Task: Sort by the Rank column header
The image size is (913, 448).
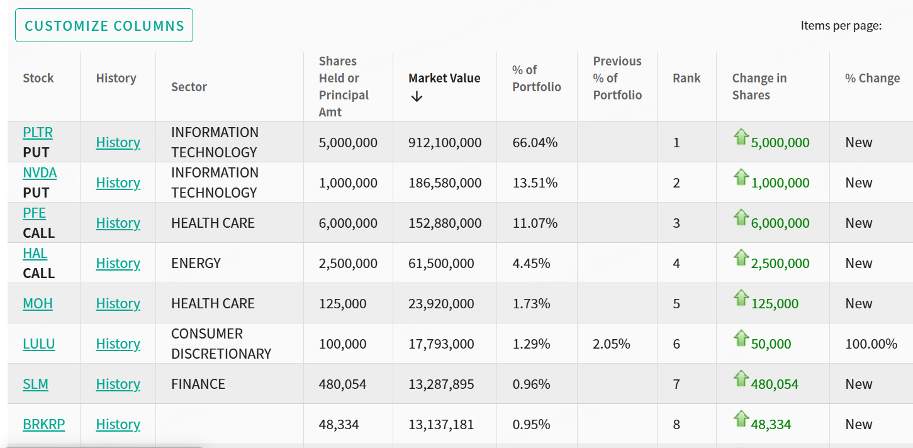Action: [686, 78]
